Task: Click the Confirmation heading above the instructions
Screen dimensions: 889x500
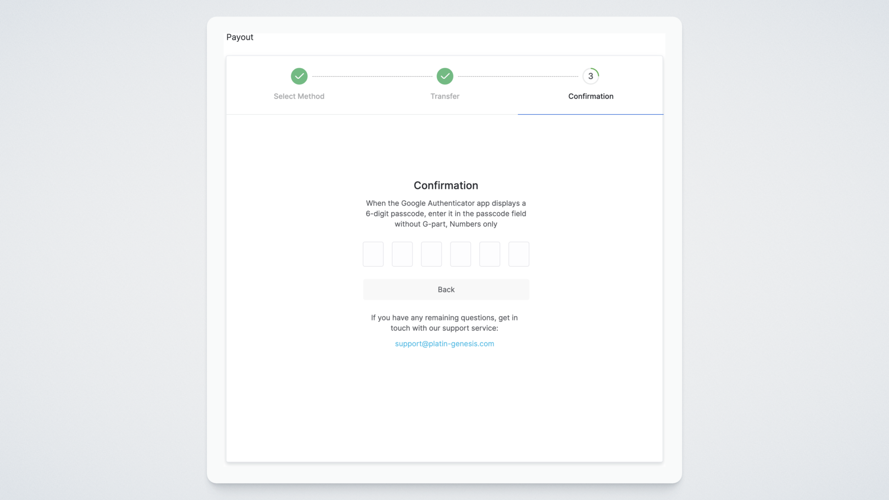Action: tap(446, 185)
